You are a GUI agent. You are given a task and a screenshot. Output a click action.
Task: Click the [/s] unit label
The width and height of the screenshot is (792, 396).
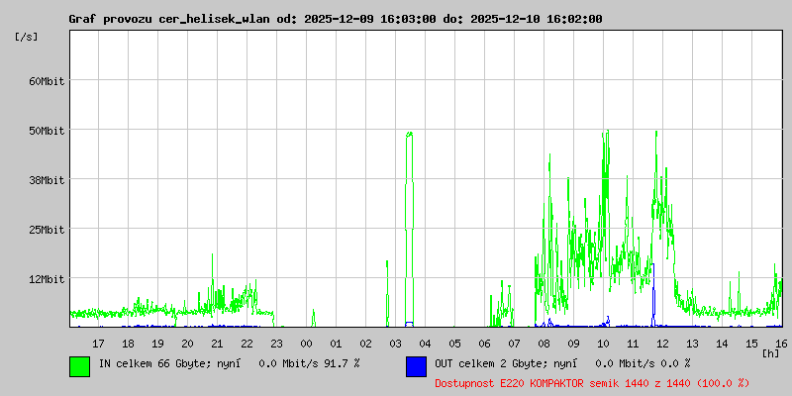27,37
